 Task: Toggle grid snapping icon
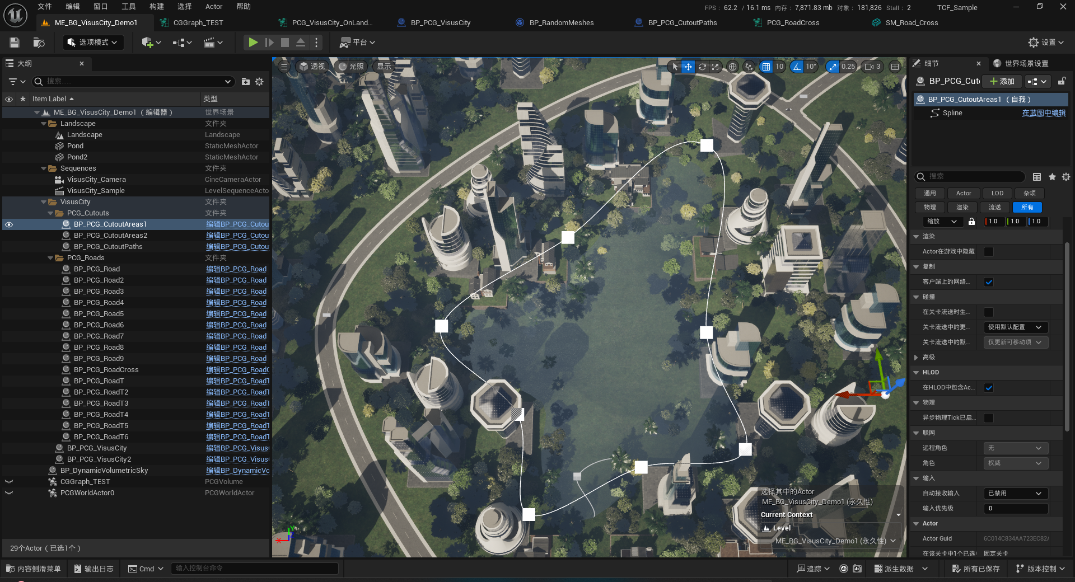pyautogui.click(x=766, y=67)
